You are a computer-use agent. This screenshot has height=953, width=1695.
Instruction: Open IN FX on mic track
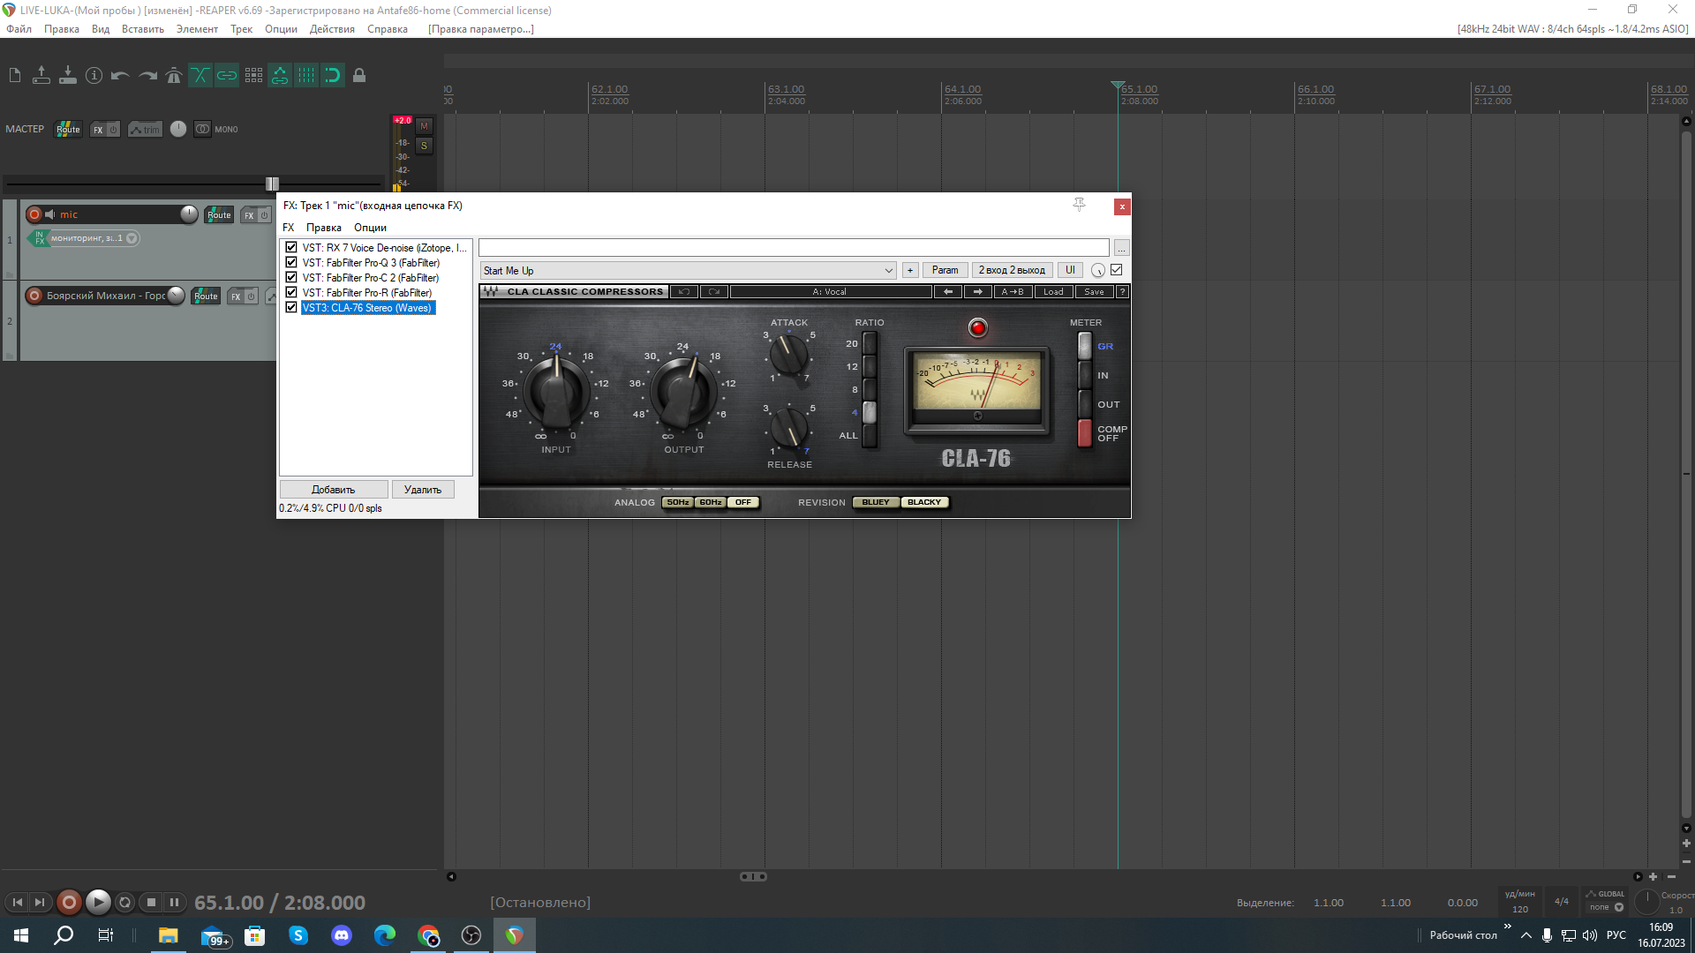click(39, 238)
